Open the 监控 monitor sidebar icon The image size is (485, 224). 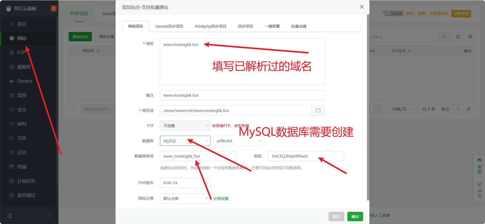coord(12,95)
